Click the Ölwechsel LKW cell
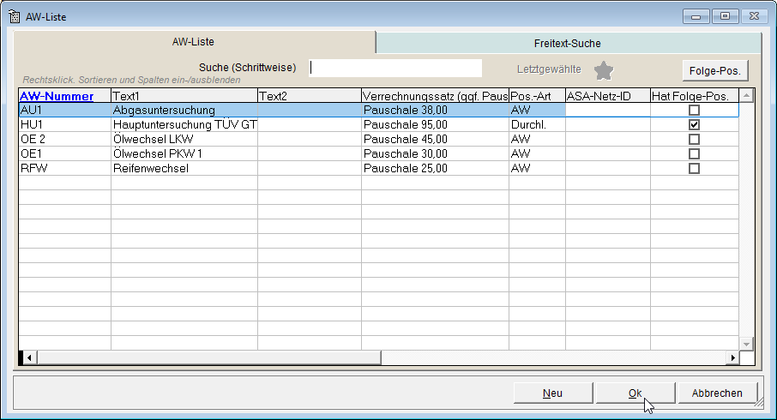Image resolution: width=777 pixels, height=420 pixels. tap(184, 139)
